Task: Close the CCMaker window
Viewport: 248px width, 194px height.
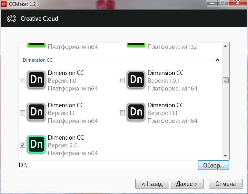Action: click(238, 3)
